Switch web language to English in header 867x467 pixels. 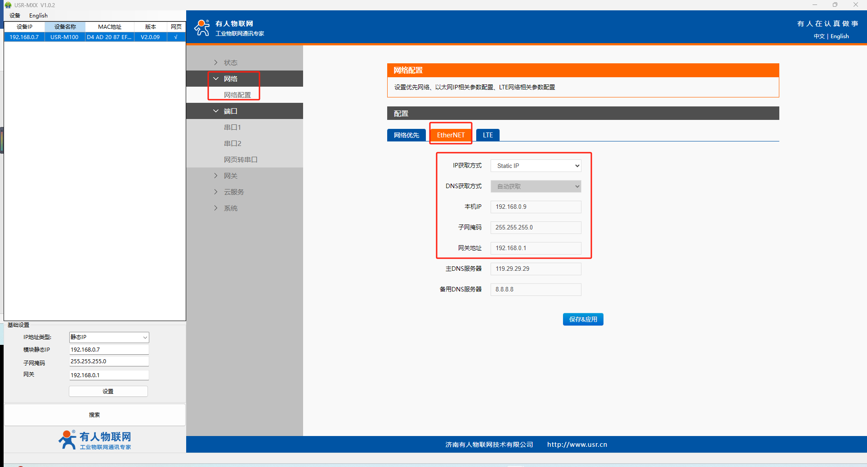pyautogui.click(x=839, y=36)
